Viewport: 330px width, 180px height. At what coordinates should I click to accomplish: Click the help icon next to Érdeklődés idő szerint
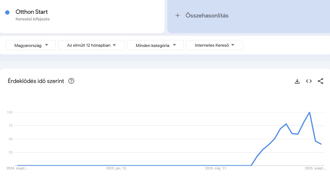(71, 81)
